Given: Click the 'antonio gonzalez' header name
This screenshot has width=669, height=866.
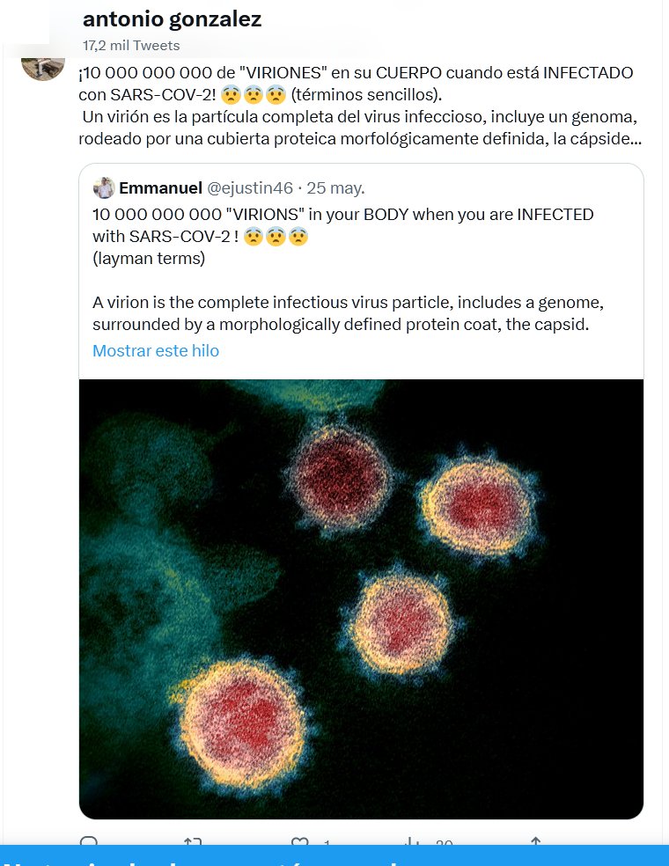Looking at the screenshot, I should point(172,19).
